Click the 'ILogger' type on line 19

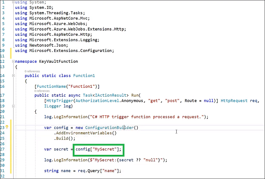click(x=53, y=106)
